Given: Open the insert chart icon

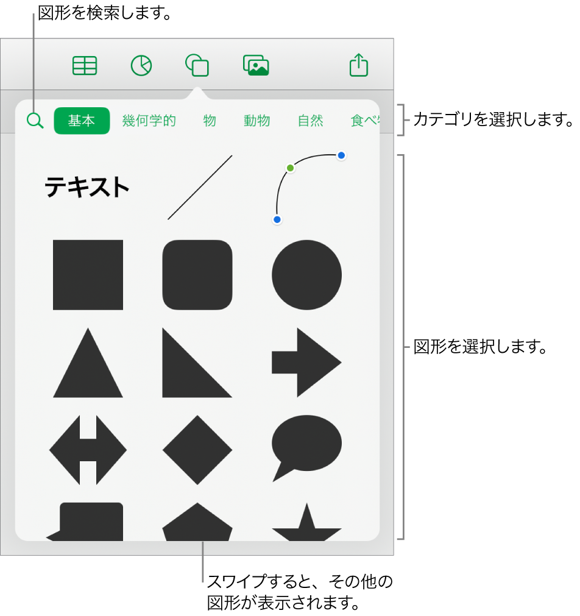Looking at the screenshot, I should [141, 65].
